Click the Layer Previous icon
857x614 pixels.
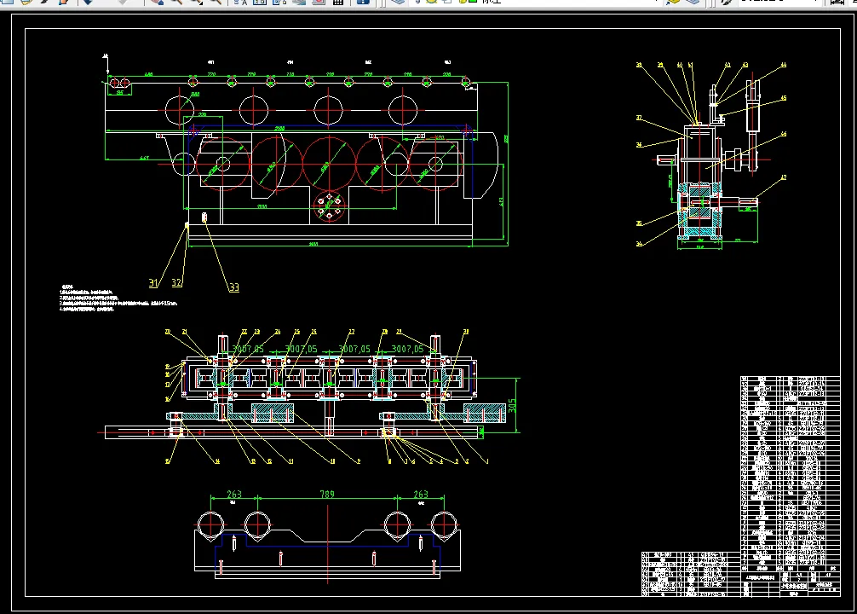coord(693,3)
